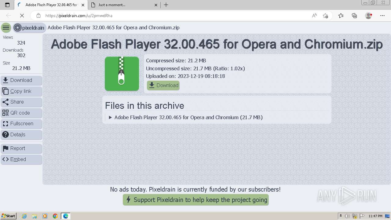Open the volume tray icon
The width and height of the screenshot is (391, 220).
(x=347, y=216)
